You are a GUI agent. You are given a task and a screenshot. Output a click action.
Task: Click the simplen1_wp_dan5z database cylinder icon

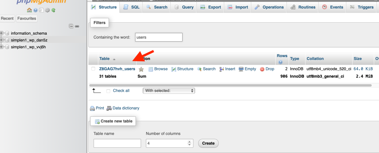pyautogui.click(x=7, y=40)
